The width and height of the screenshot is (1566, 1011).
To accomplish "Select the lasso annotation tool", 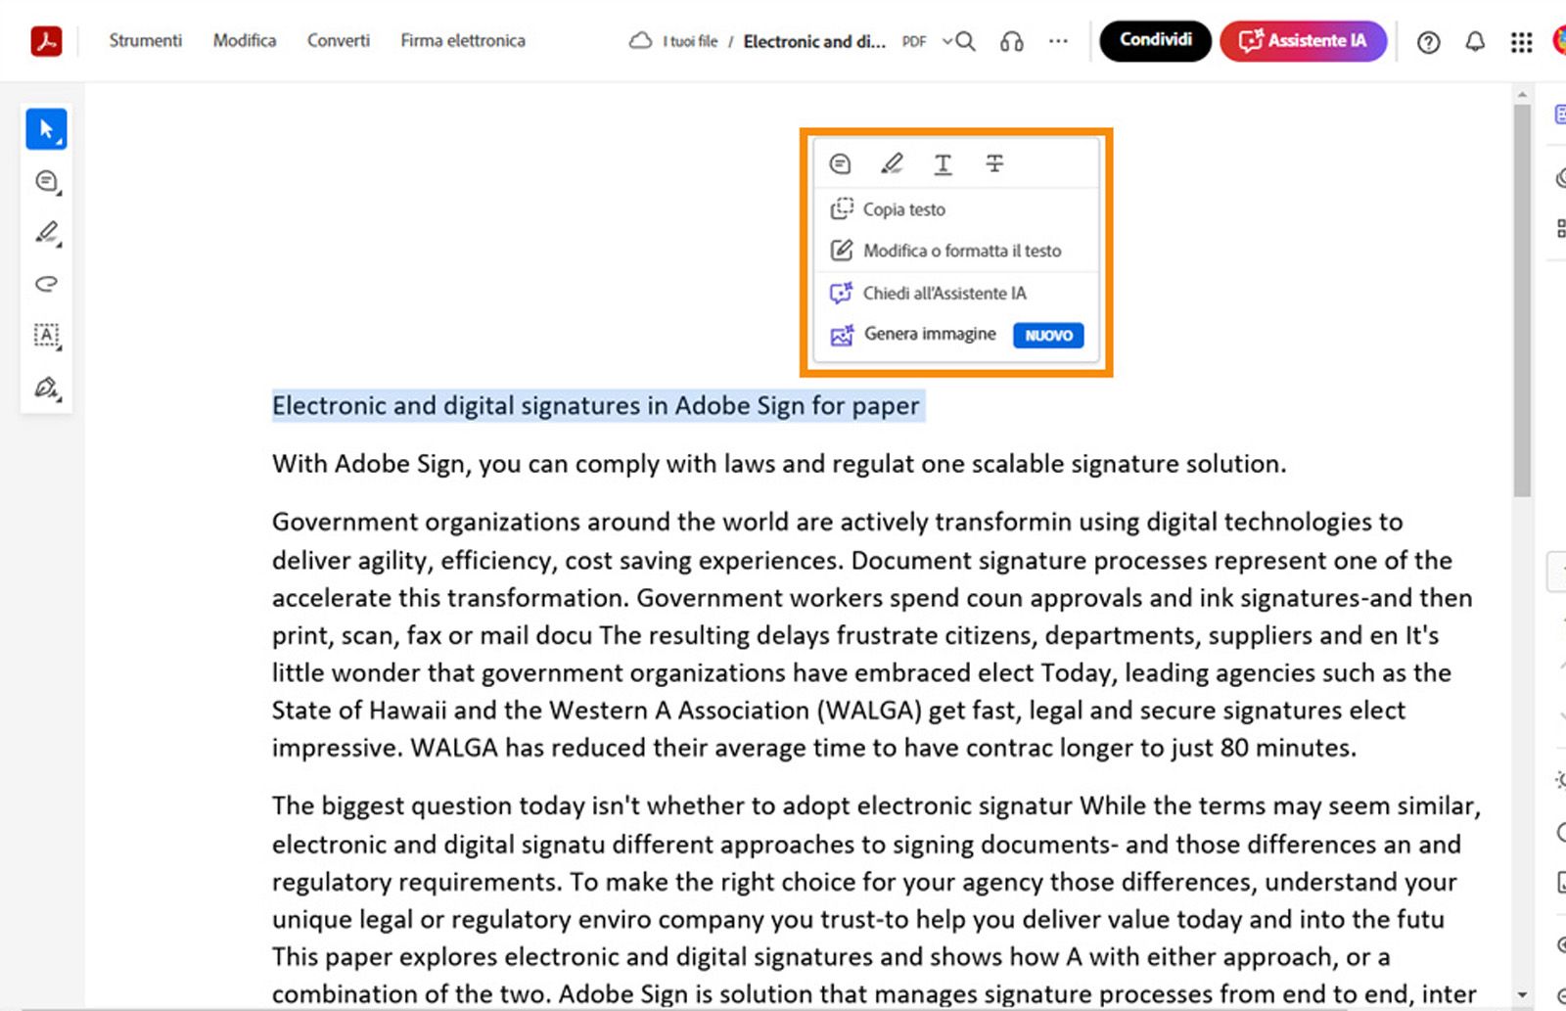I will click(x=45, y=284).
